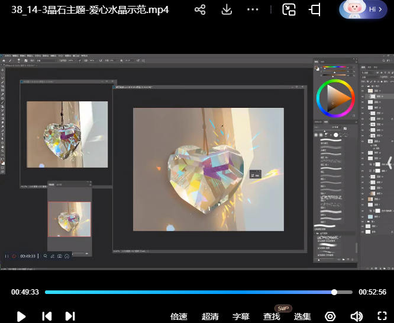Download the video with the download icon
Image resolution: width=394 pixels, height=323 pixels.
click(x=227, y=9)
